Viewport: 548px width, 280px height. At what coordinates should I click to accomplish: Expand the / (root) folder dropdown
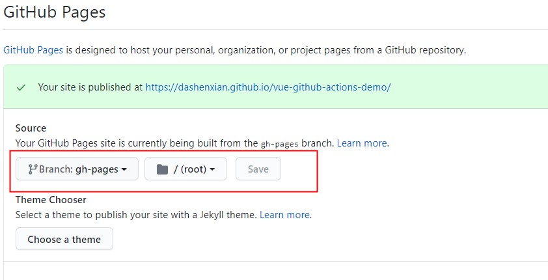coord(185,169)
